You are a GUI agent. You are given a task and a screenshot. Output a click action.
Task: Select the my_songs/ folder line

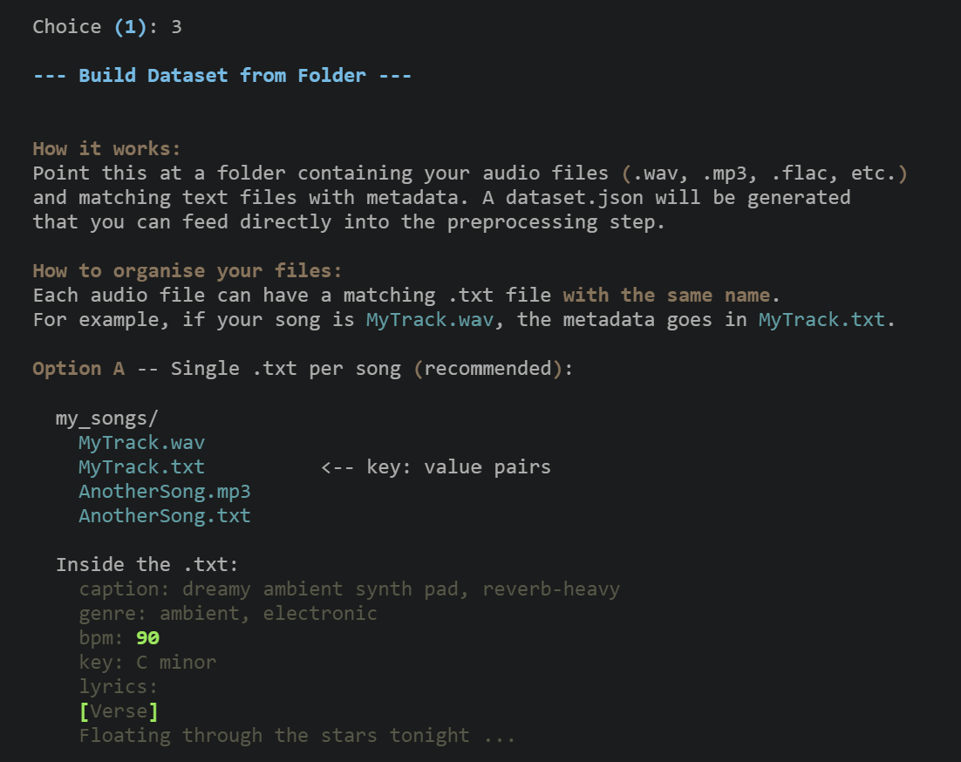pyautogui.click(x=106, y=418)
